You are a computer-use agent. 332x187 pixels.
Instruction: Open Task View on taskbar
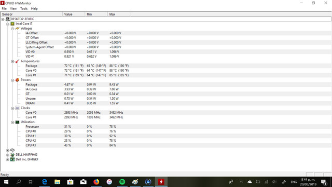coord(31,182)
